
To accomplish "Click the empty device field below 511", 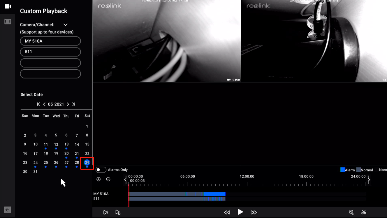I will 50,63.
